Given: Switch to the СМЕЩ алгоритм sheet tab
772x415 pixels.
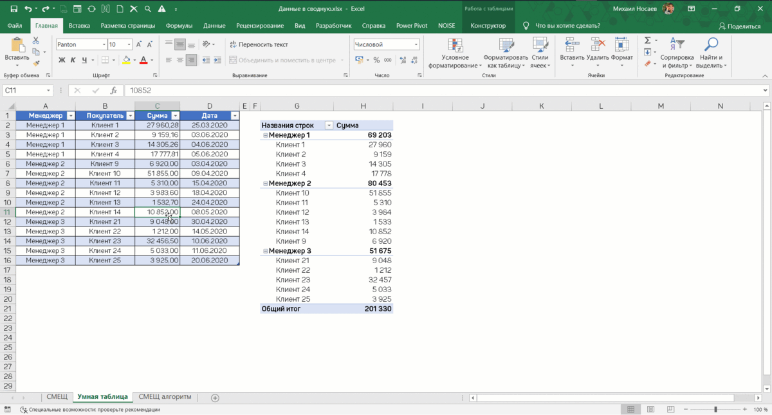Looking at the screenshot, I should pos(165,397).
